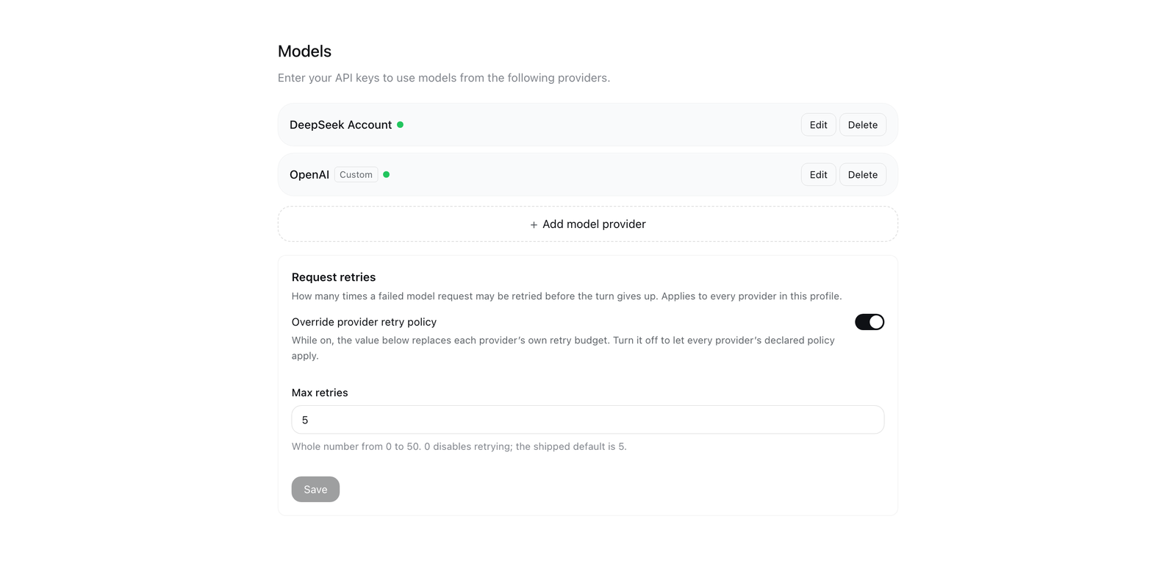Click the DeepSeek Account green status dot
This screenshot has width=1176, height=572.
point(400,125)
